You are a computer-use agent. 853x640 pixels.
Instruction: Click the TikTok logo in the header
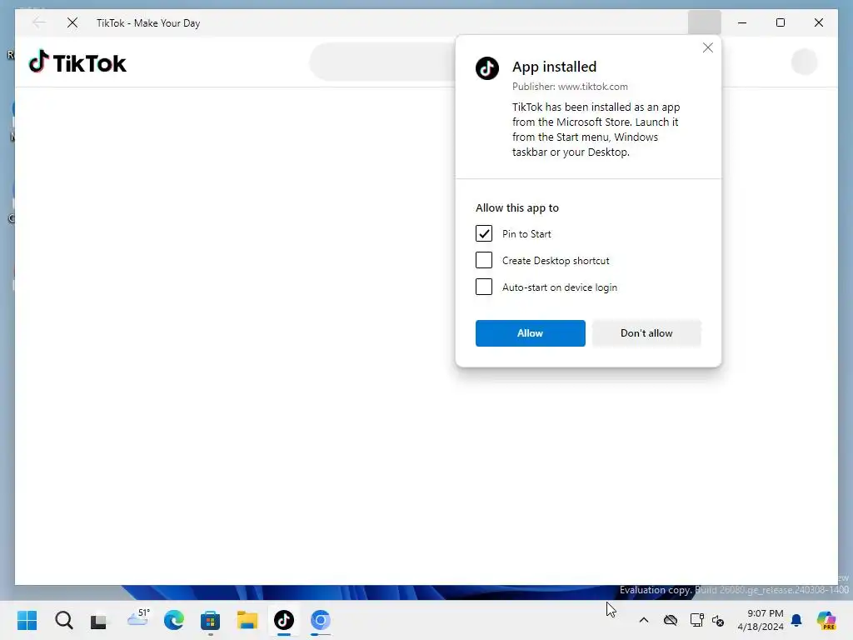(x=77, y=62)
